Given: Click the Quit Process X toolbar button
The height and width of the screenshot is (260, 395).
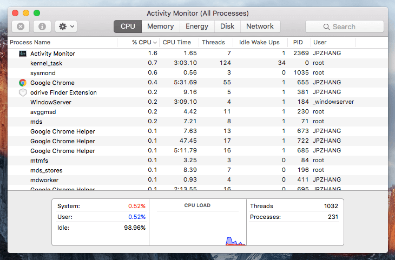Looking at the screenshot, I should [x=21, y=26].
